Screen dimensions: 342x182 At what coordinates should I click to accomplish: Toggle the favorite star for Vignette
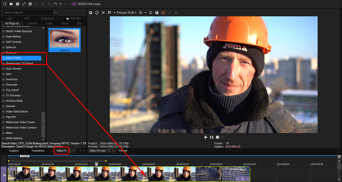(3, 117)
